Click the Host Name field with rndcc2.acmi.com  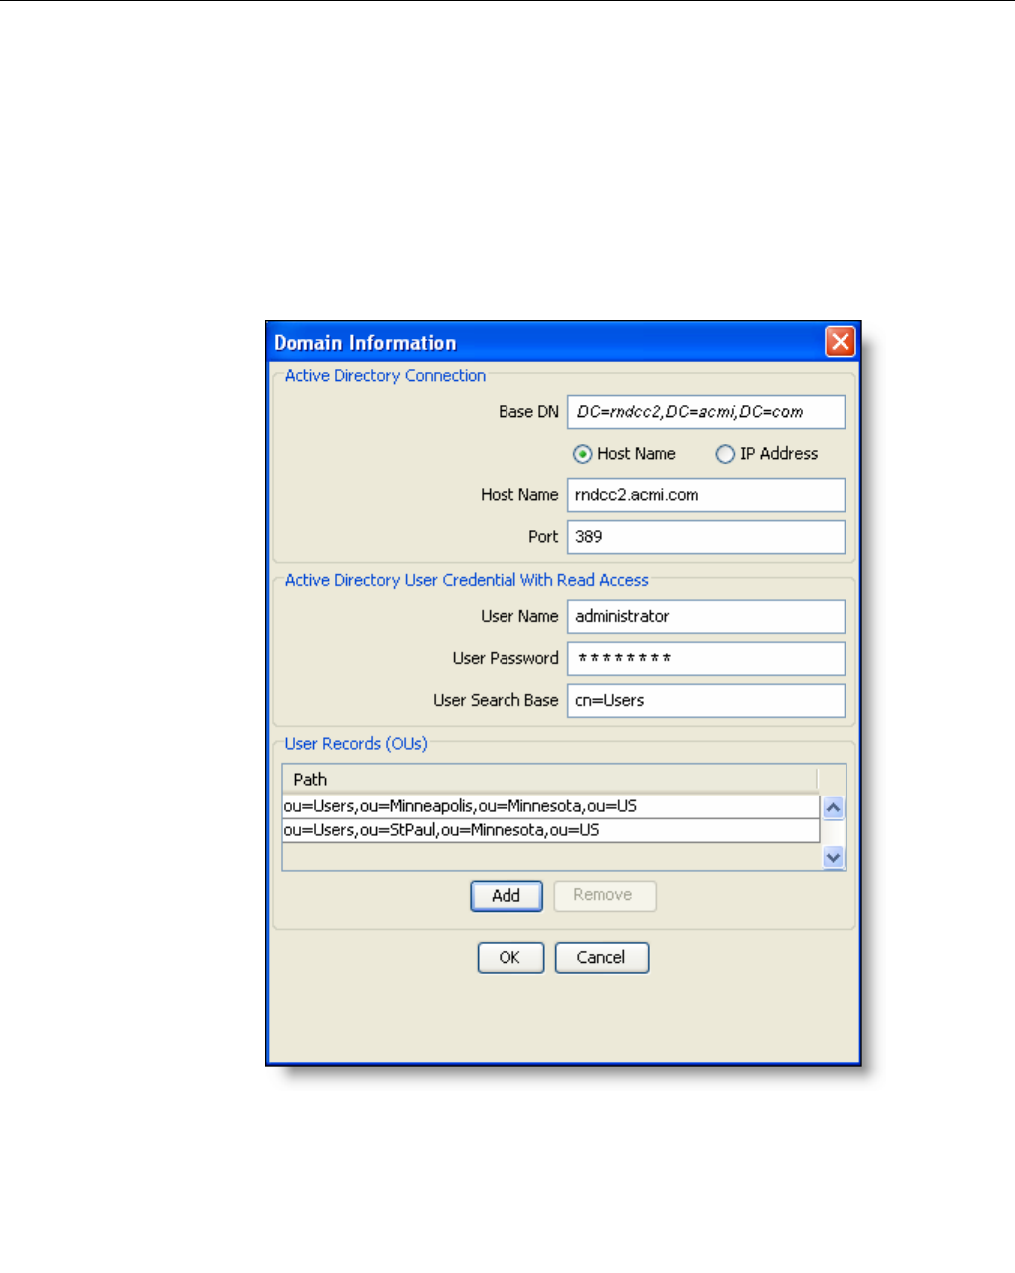pyautogui.click(x=706, y=495)
